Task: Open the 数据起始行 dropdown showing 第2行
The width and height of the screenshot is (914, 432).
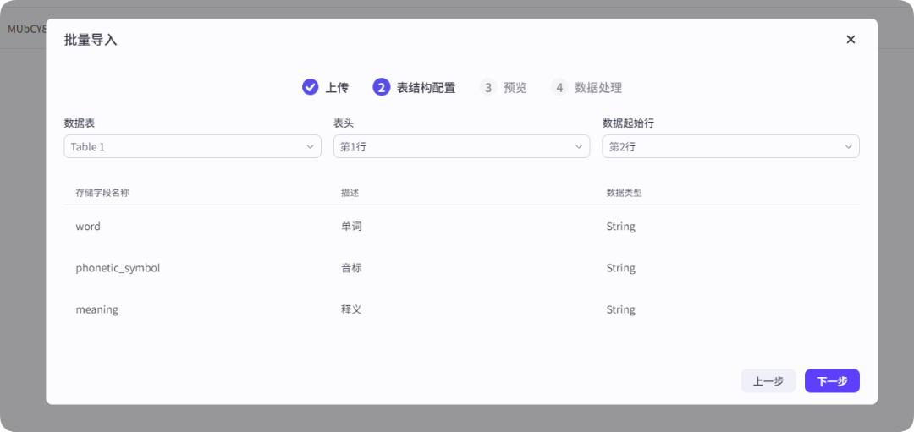Action: point(730,147)
